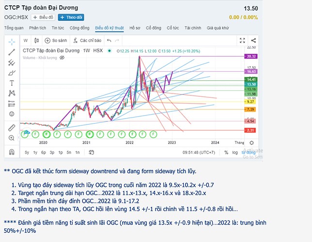Select the 6p time range

pos(44,152)
